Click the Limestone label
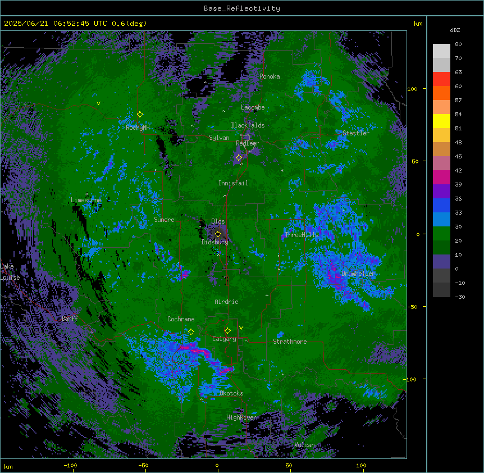The image size is (484, 473). coord(86,200)
